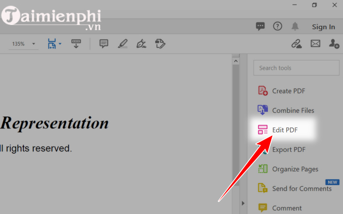This screenshot has height=214, width=343.
Task: Open the chat feedback speech bubble icon
Action: pyautogui.click(x=260, y=27)
